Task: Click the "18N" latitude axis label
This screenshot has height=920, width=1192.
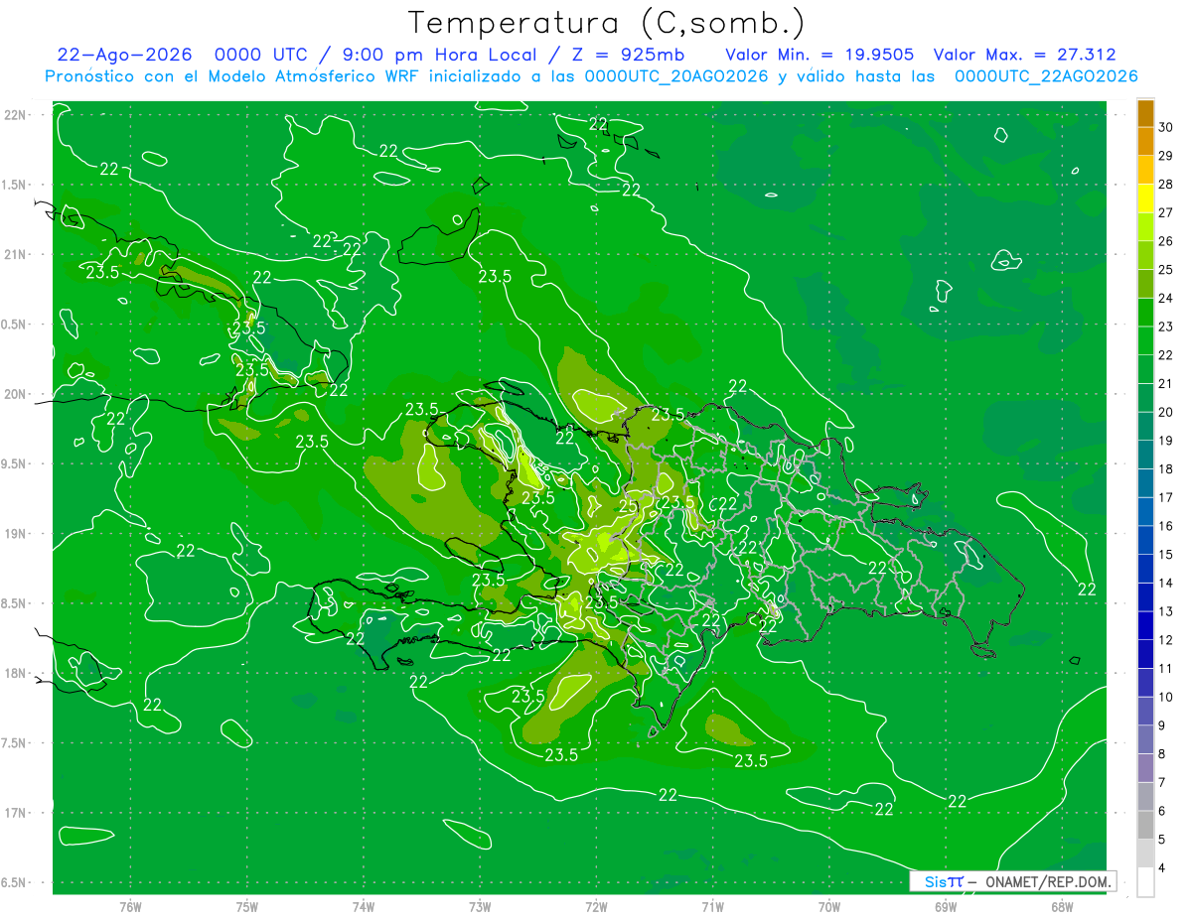Action: (x=16, y=674)
